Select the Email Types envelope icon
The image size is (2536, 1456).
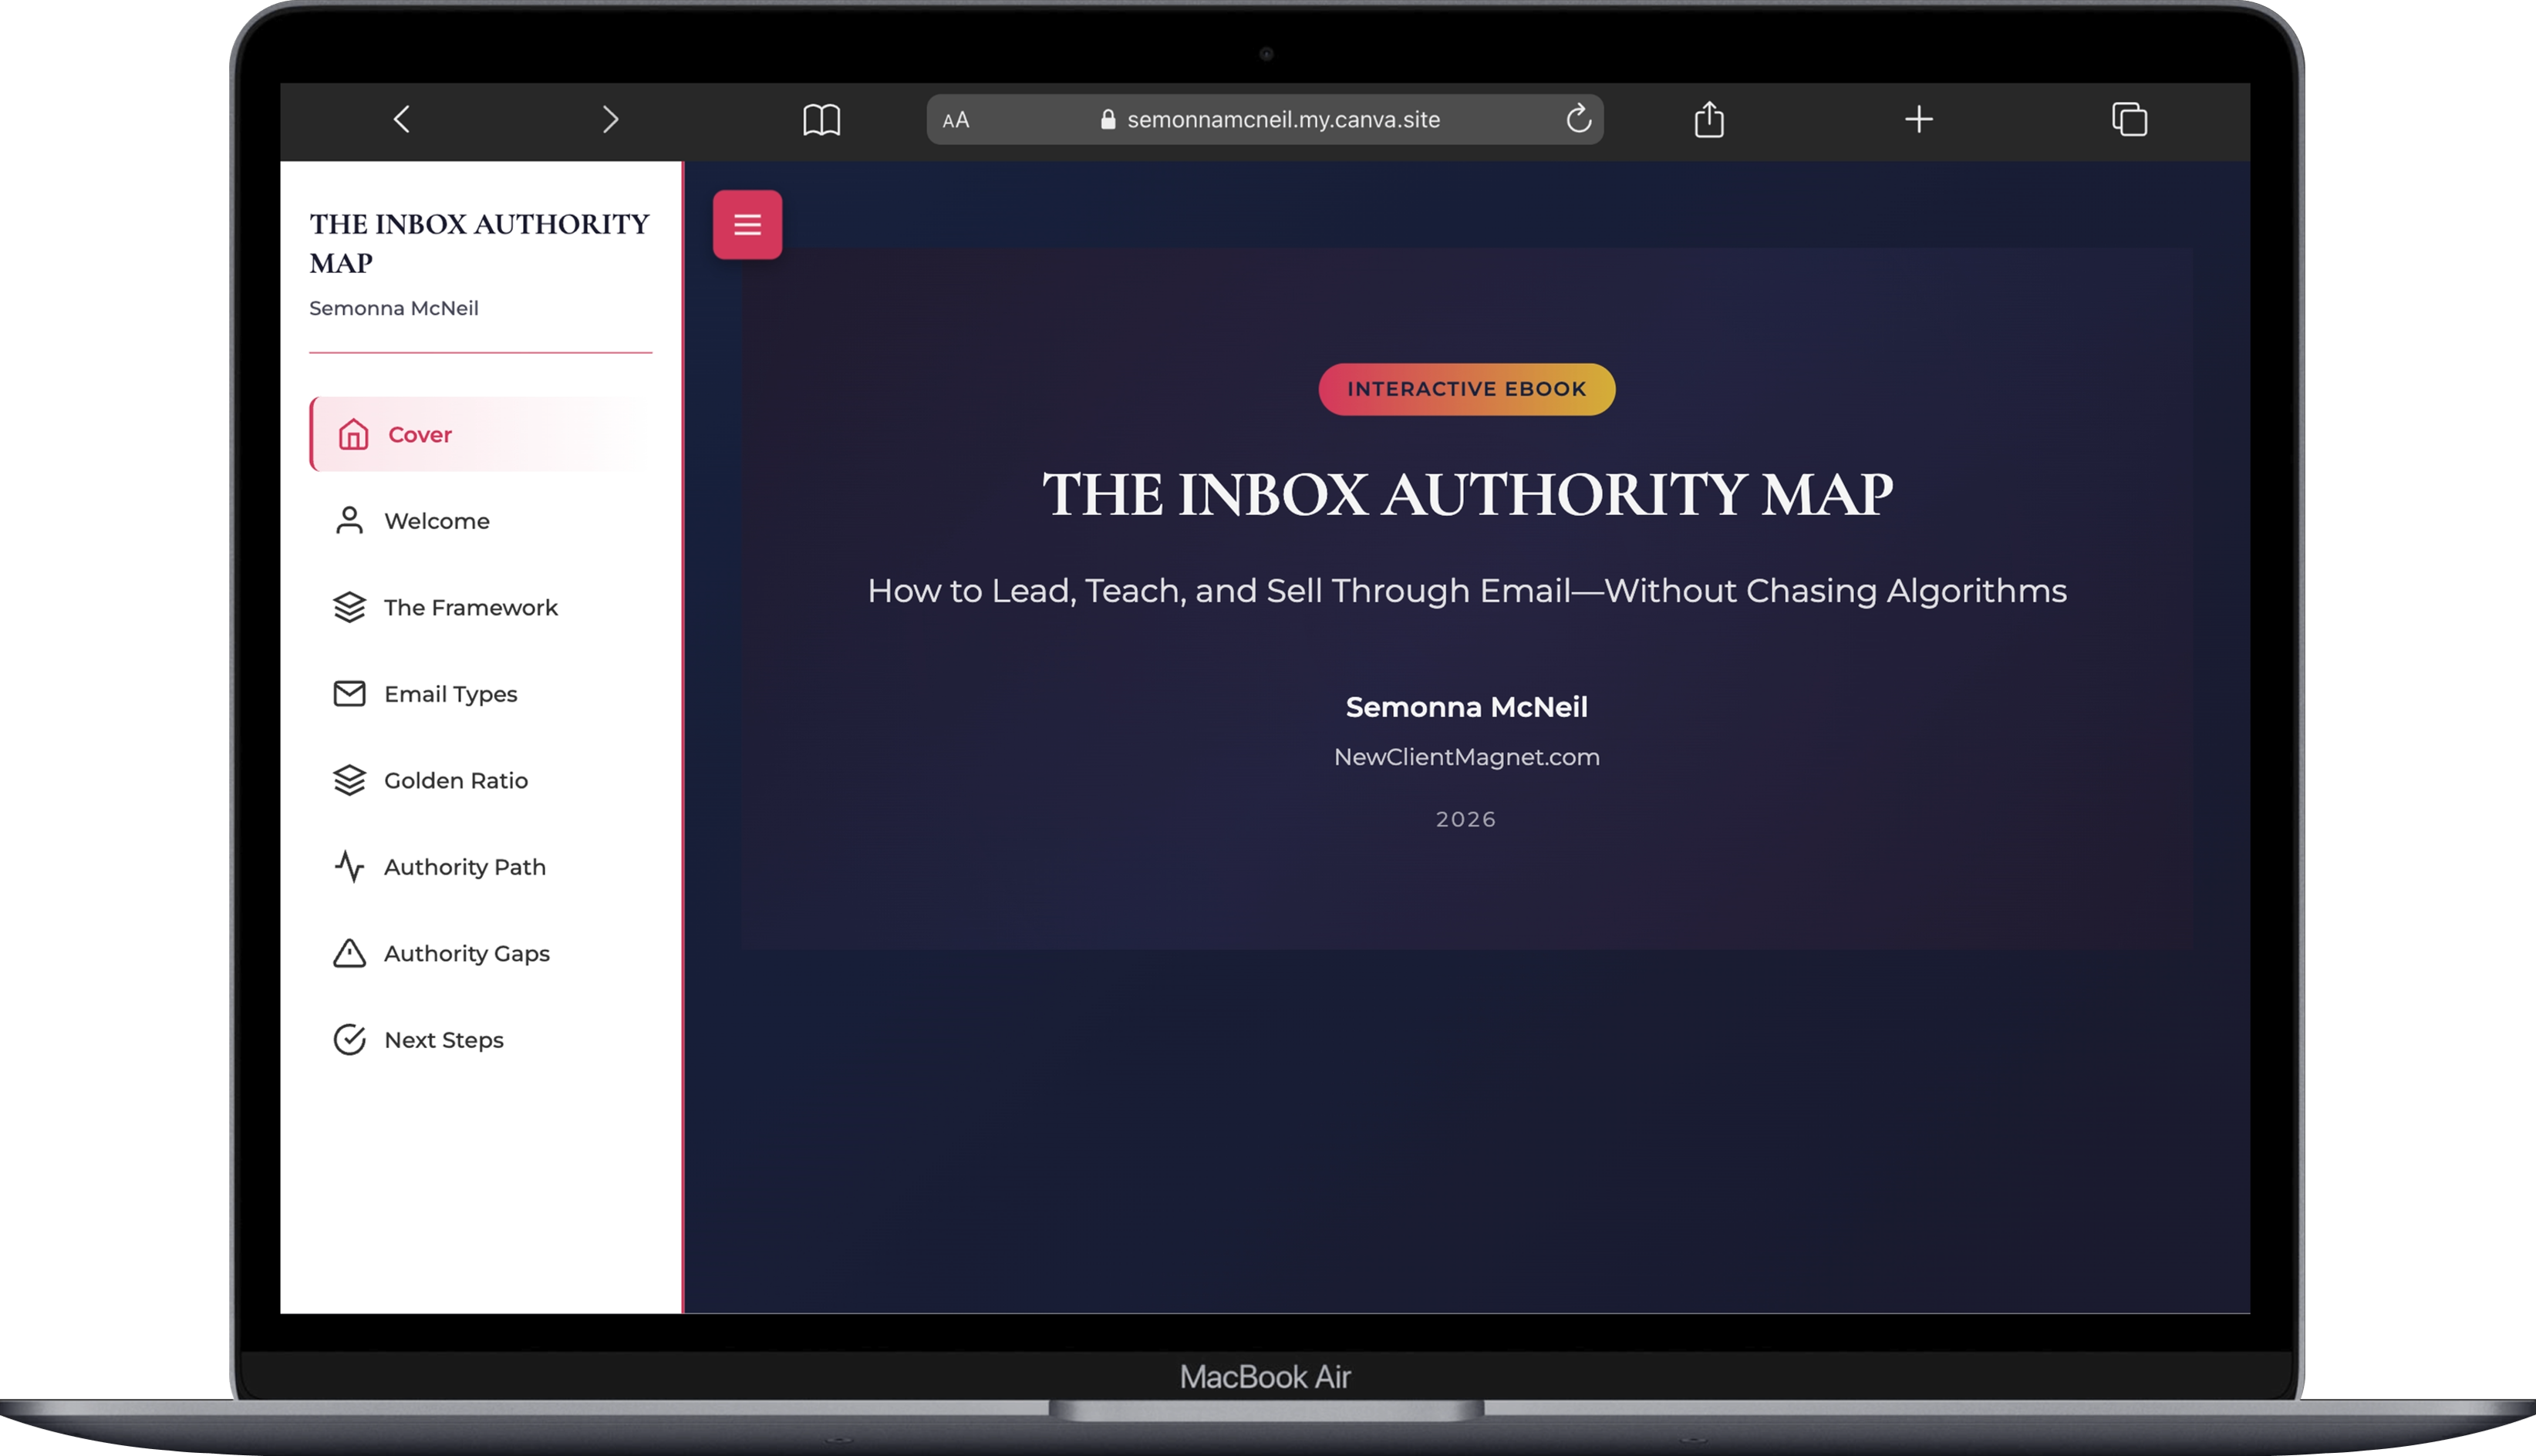tap(349, 693)
